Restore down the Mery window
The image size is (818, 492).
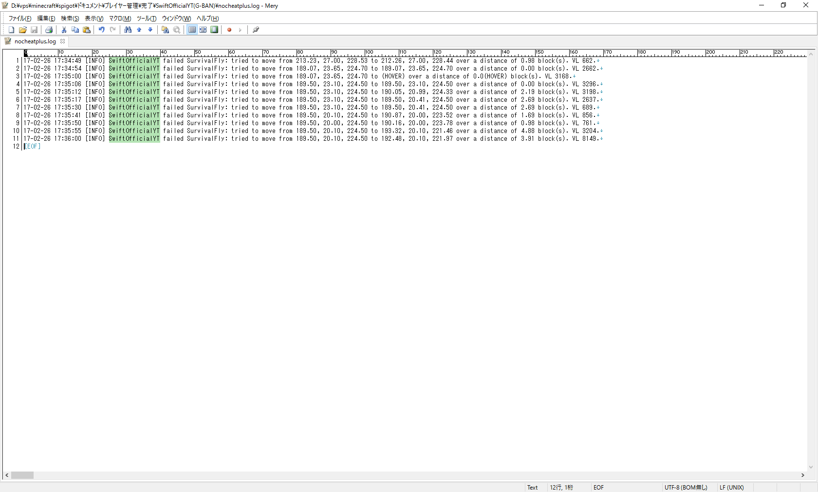pos(783,5)
